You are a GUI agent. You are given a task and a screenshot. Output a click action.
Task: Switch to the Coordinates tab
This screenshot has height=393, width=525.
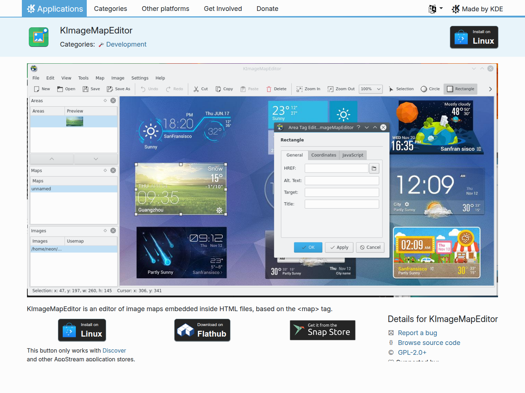click(324, 155)
